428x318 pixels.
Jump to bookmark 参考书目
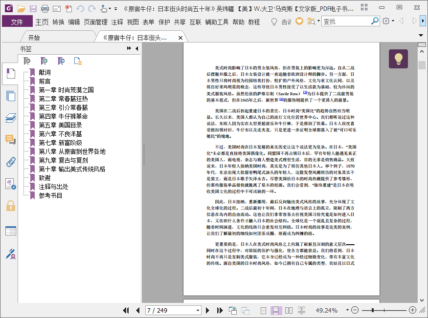click(50, 195)
